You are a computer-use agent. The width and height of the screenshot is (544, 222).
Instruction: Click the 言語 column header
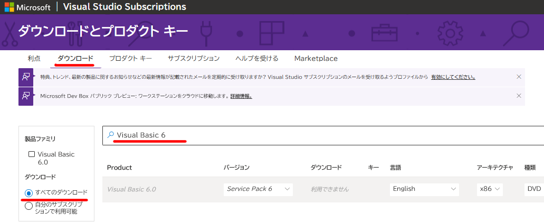[x=396, y=168]
